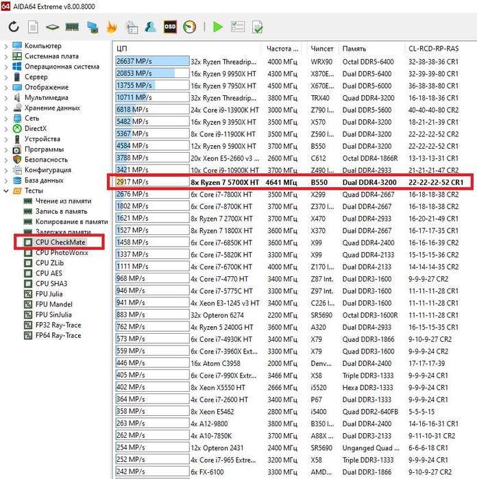
Task: Open the CPU ZLib benchmark
Action: [49, 263]
